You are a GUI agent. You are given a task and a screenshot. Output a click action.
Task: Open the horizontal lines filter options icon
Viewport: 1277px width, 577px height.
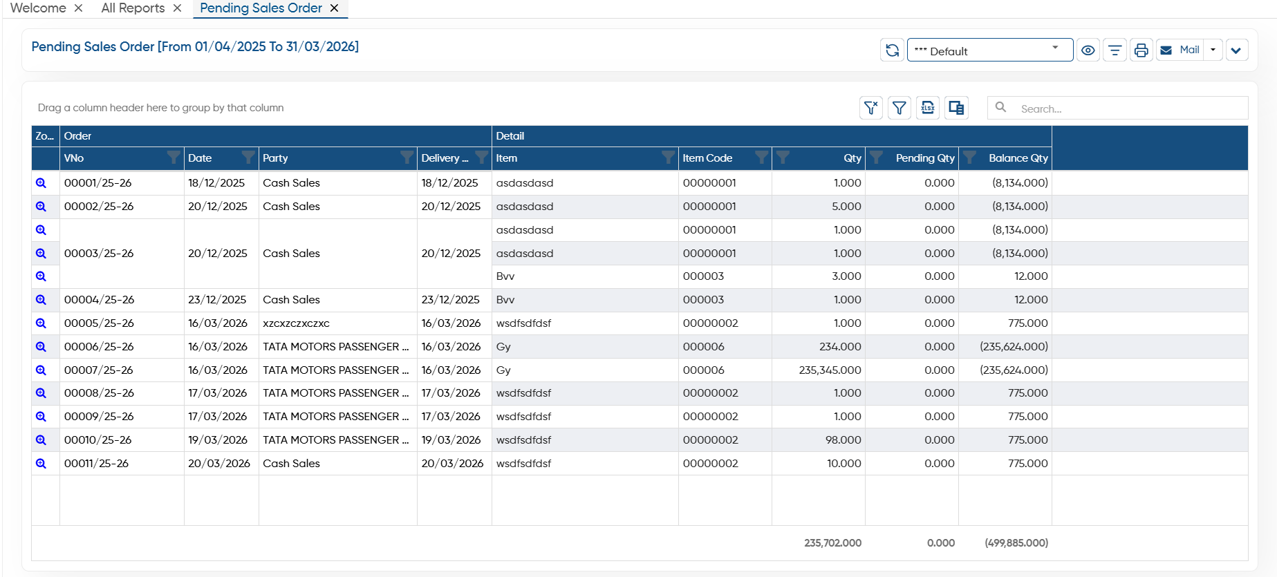point(1115,50)
